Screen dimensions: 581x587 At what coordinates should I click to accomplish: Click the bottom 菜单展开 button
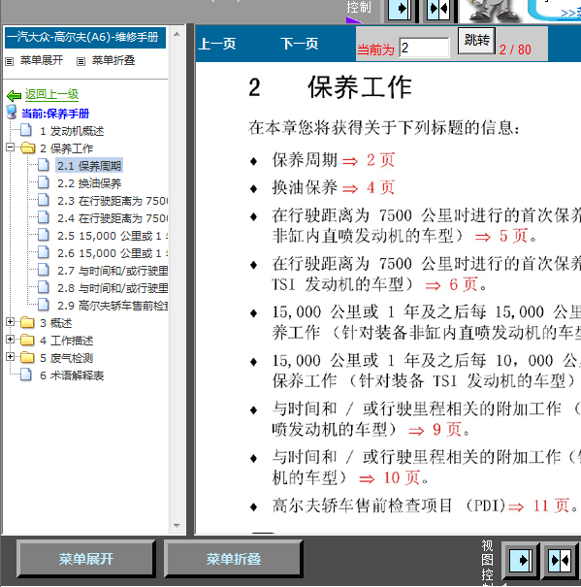[85, 559]
